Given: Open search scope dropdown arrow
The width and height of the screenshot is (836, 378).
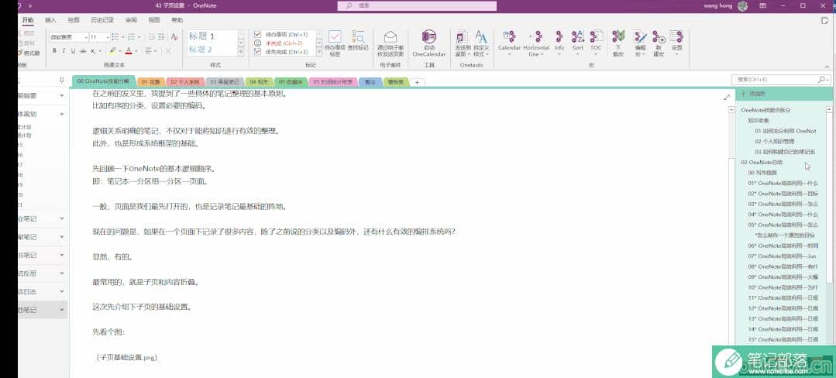Looking at the screenshot, I should pyautogui.click(x=827, y=80).
